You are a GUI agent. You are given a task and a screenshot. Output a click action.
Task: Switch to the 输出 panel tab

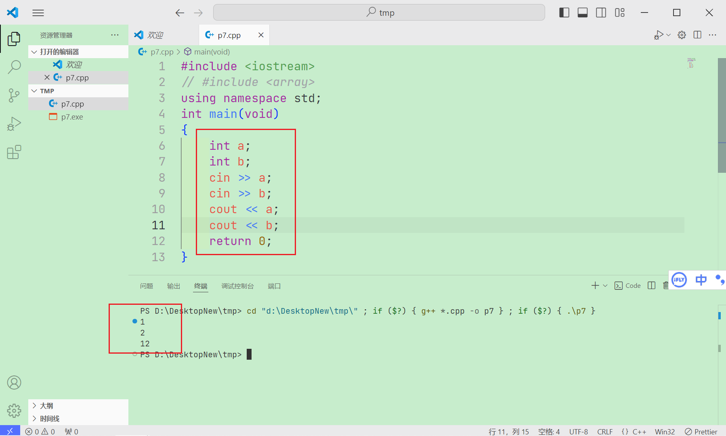pos(174,286)
